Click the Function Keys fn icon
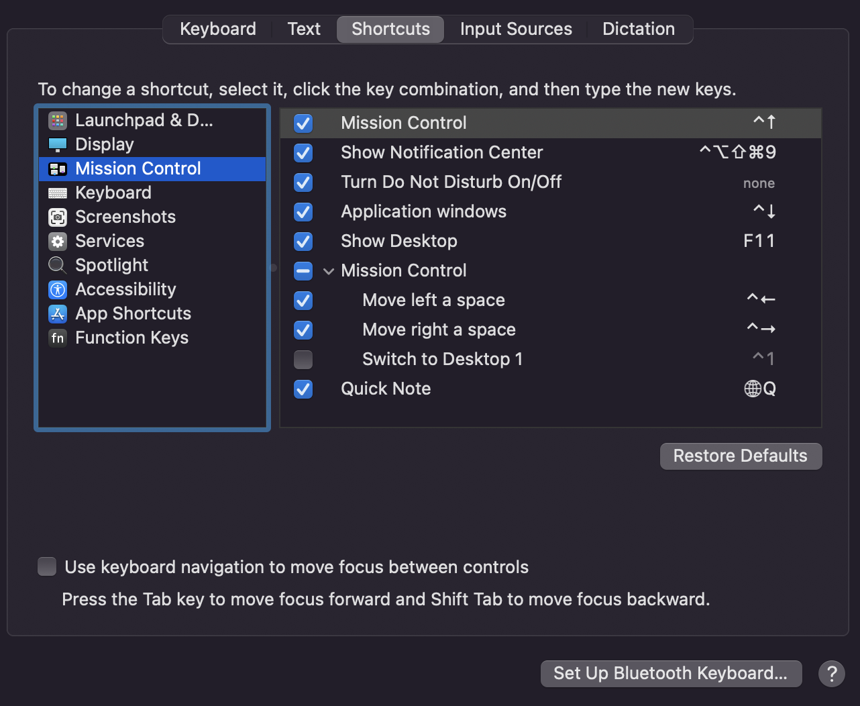Screen dimensions: 860x706 tap(57, 338)
